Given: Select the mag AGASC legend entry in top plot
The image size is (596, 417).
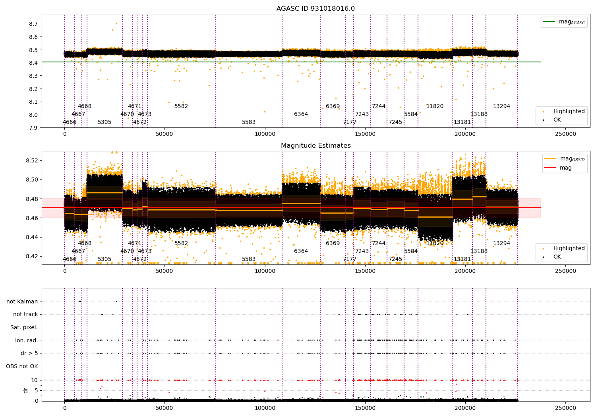Looking at the screenshot, I should click(564, 22).
